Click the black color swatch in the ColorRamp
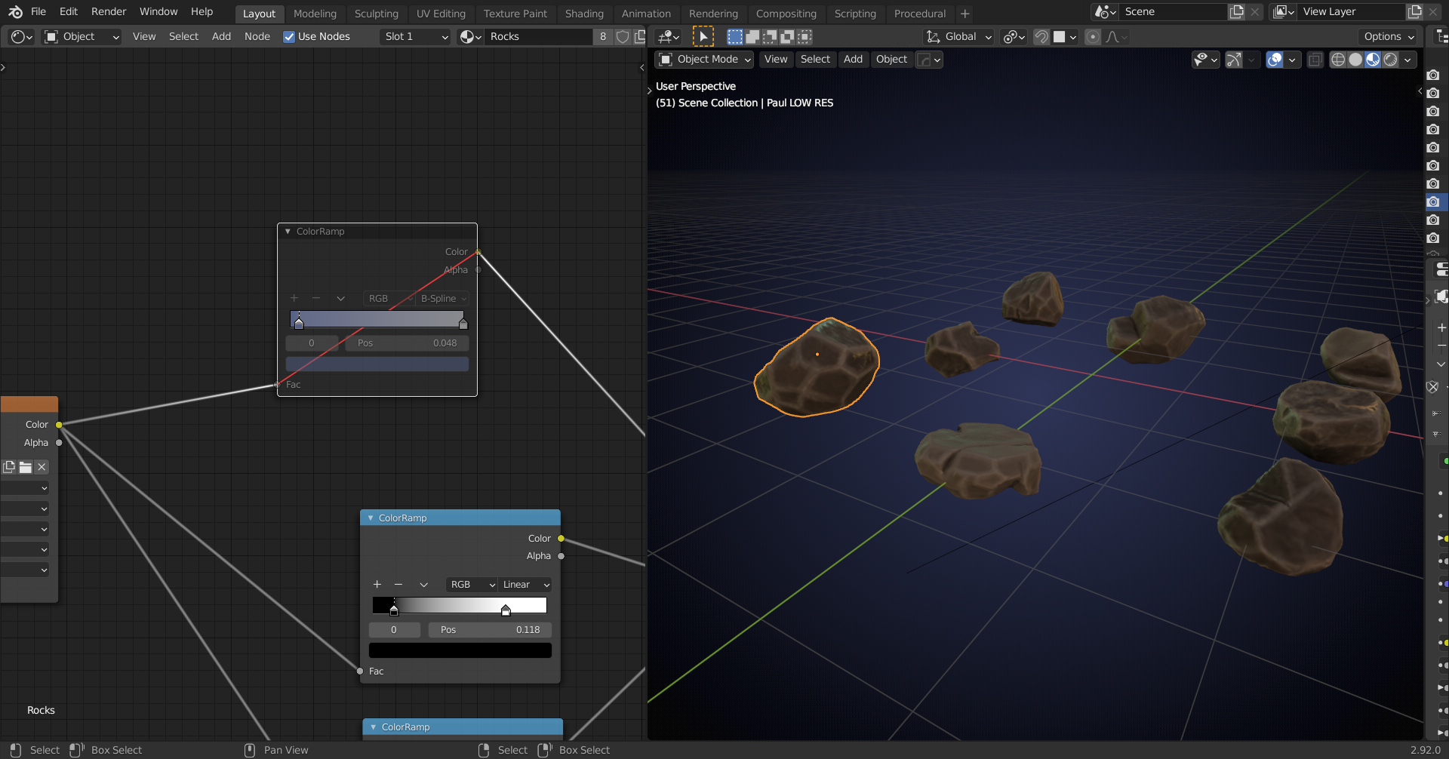This screenshot has width=1449, height=759. coord(460,650)
